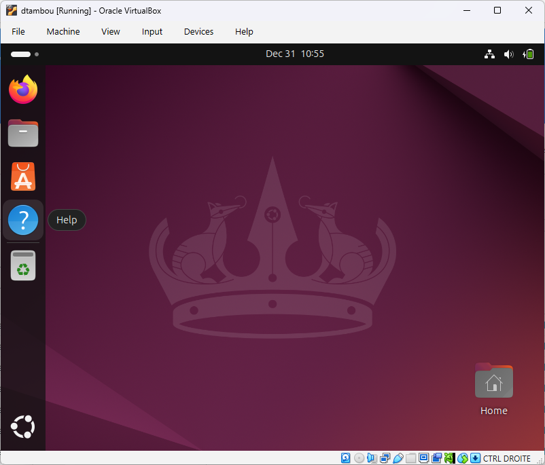Click the Home label under desktop folder
Screen dimensions: 545x465
click(493, 411)
